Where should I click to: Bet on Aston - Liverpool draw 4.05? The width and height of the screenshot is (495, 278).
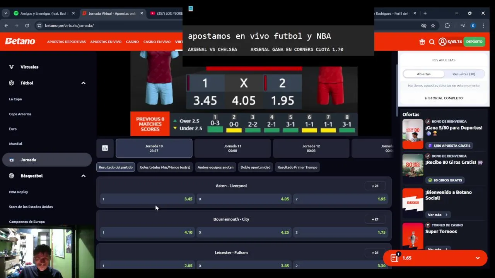(244, 199)
